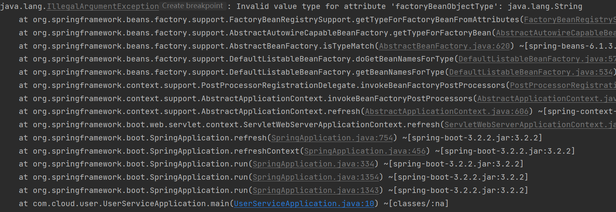This screenshot has width=616, height=212.
Task: Open the AbstractBeanFactory.java:620 link
Action: coord(444,46)
